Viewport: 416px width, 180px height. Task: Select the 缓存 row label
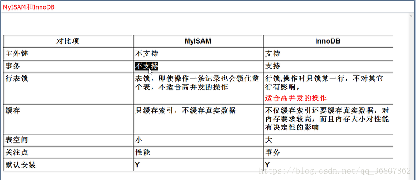(x=13, y=111)
